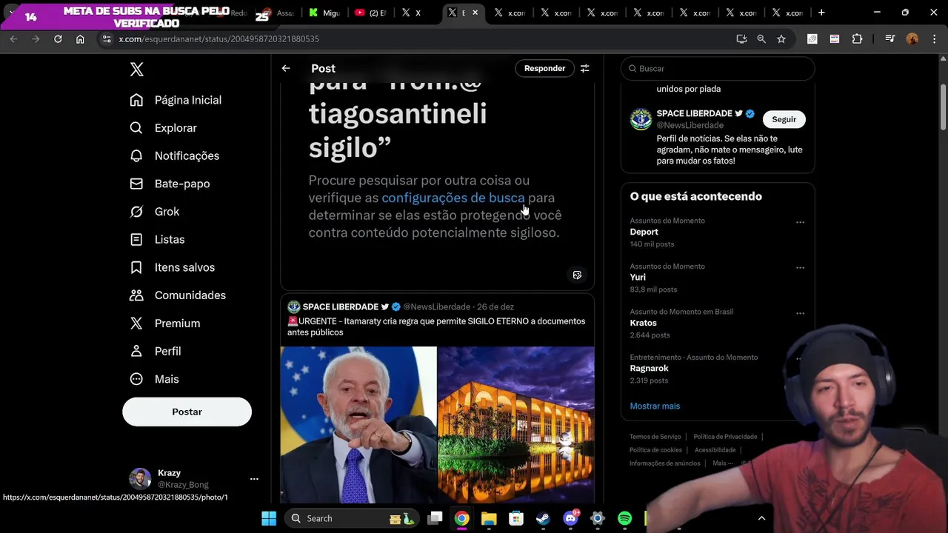
Task: Open more options for Kratos trend
Action: tap(800, 313)
